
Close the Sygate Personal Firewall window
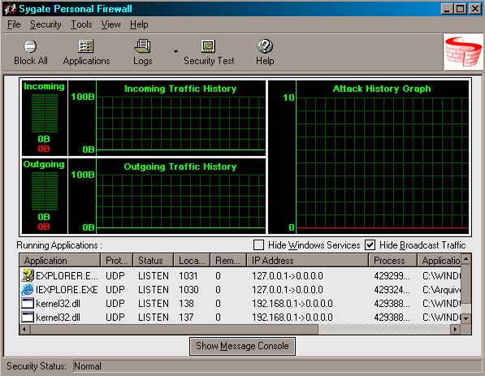(474, 9)
